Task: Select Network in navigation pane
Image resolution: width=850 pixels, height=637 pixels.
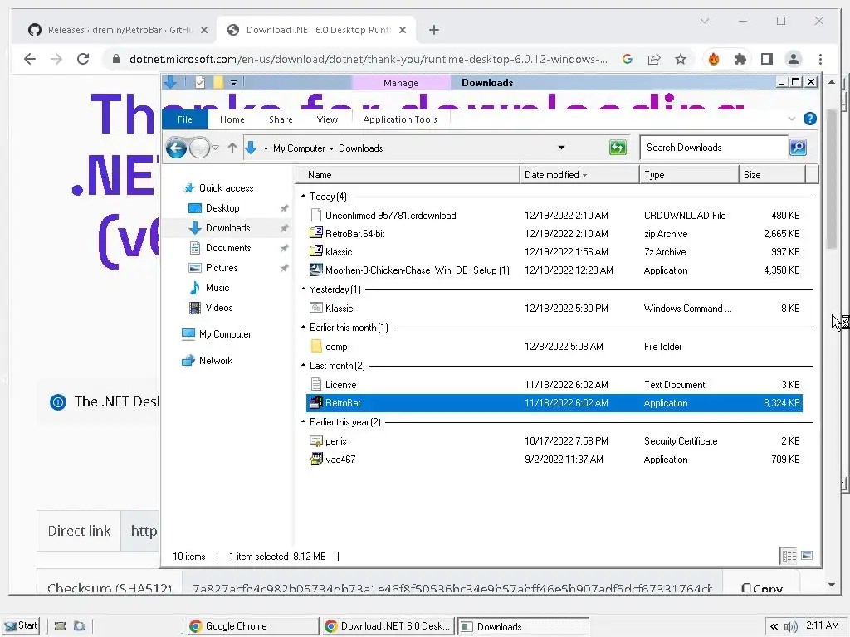Action: click(x=215, y=361)
